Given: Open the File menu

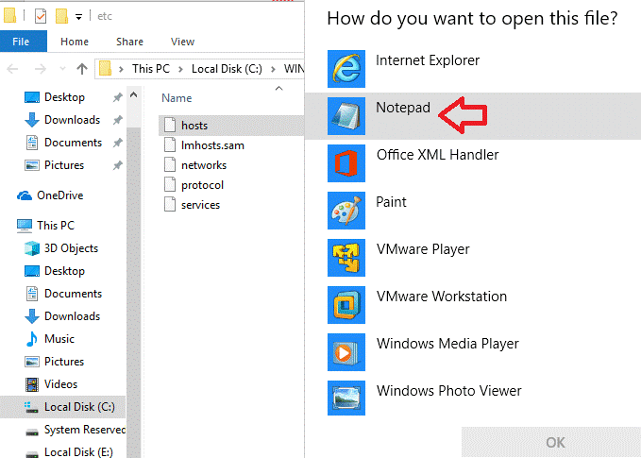Looking at the screenshot, I should point(24,42).
